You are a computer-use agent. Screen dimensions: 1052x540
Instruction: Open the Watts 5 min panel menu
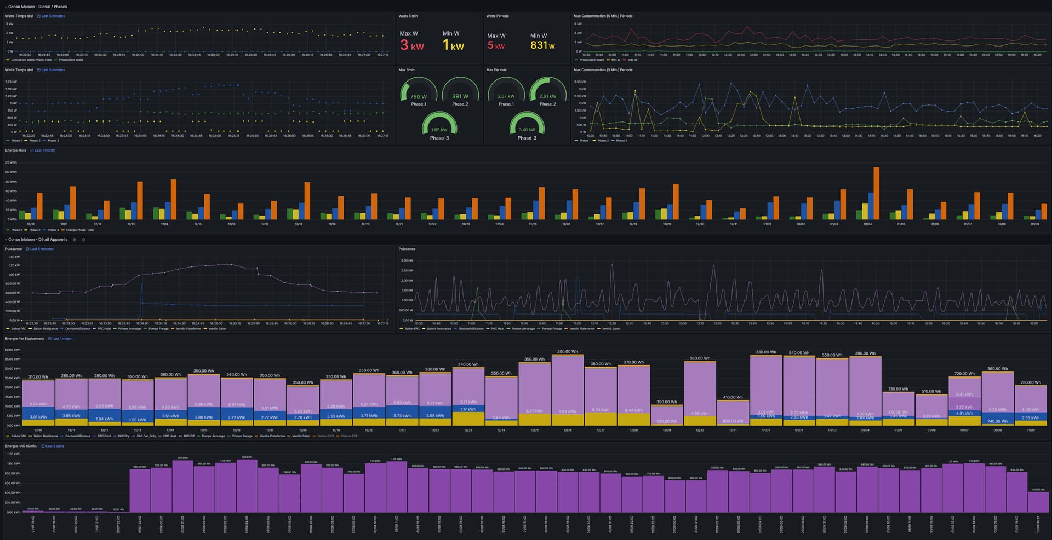click(x=408, y=16)
